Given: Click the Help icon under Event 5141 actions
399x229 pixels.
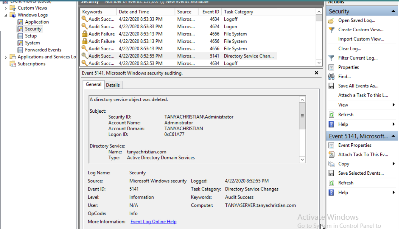Looking at the screenshot, I should [331, 193].
